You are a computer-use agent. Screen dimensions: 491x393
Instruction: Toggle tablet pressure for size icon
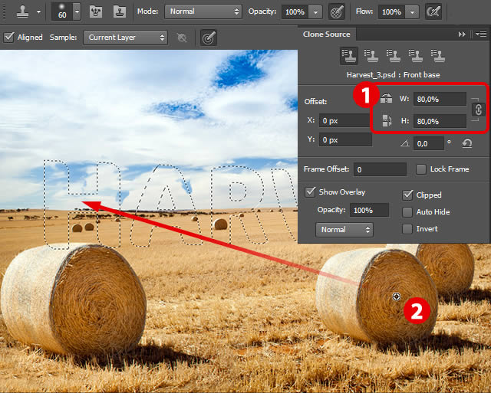(209, 38)
